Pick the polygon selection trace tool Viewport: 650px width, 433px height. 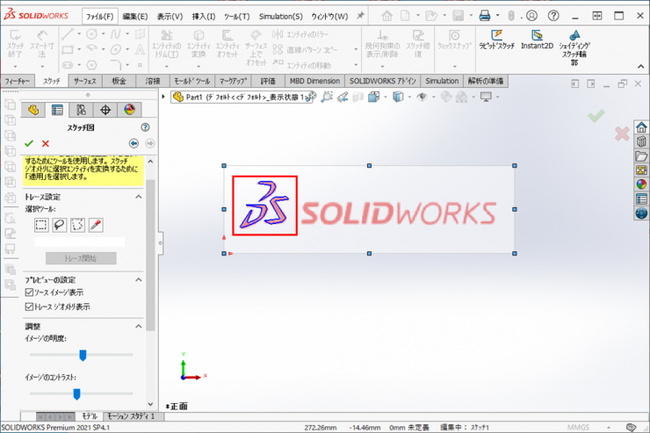tap(77, 225)
